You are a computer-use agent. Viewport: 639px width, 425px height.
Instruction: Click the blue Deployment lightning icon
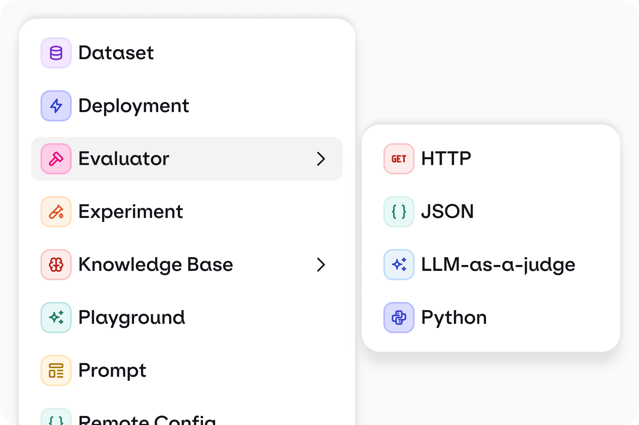tap(56, 106)
